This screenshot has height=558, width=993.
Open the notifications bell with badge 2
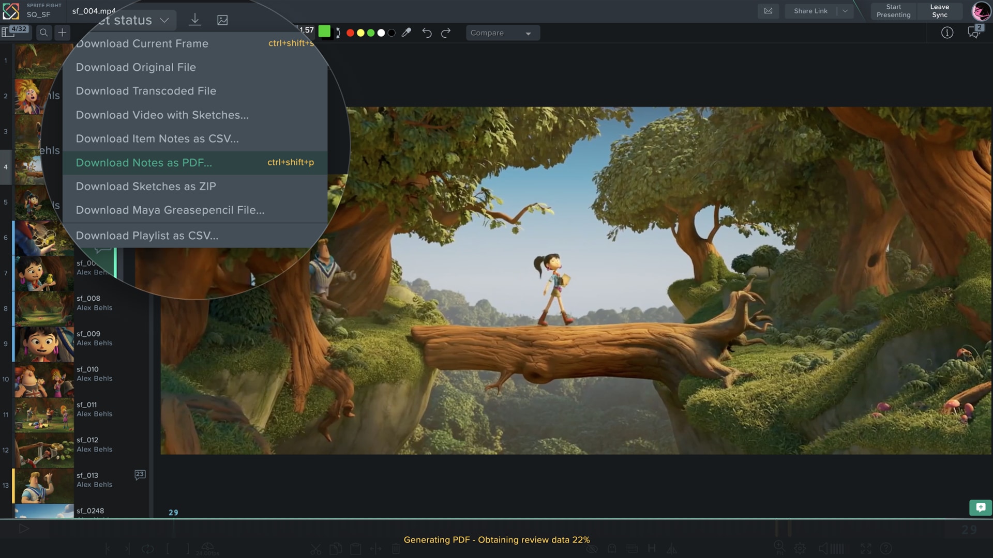coord(974,32)
